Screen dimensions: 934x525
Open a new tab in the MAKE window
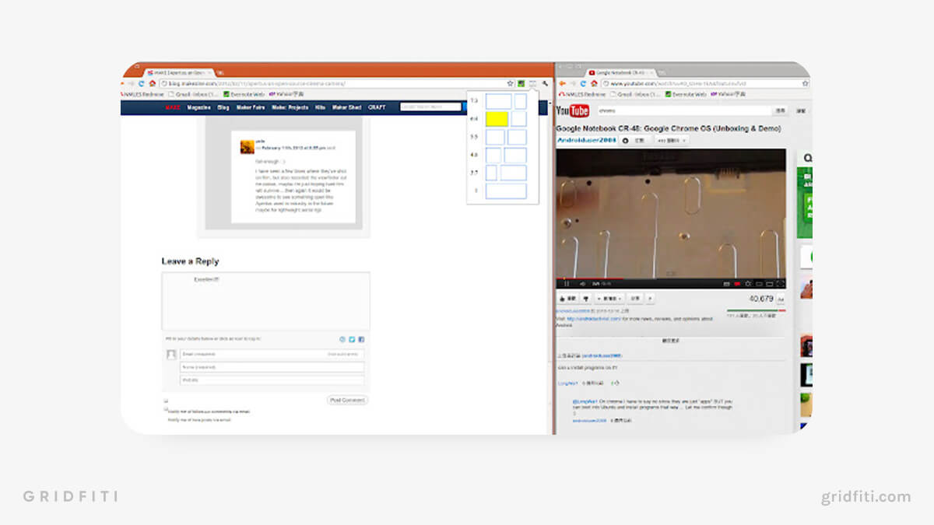[x=220, y=72]
